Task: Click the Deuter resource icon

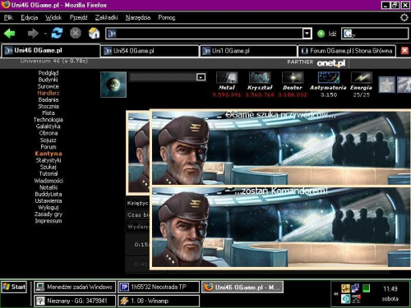Action: 293,77
